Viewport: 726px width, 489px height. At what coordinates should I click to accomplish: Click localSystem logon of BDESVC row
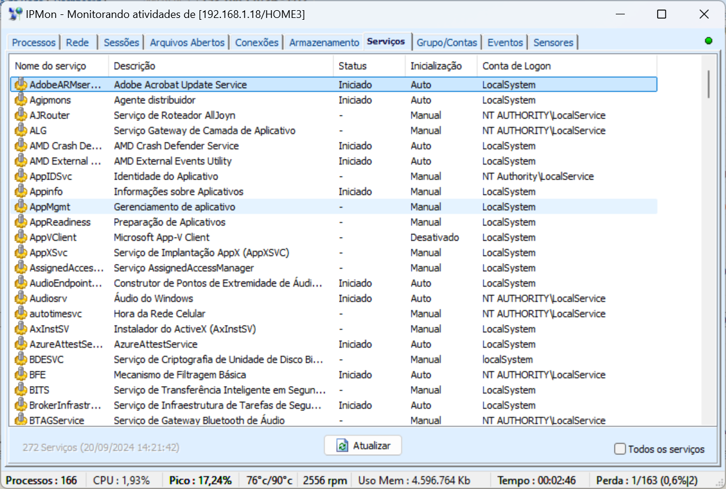click(x=507, y=360)
